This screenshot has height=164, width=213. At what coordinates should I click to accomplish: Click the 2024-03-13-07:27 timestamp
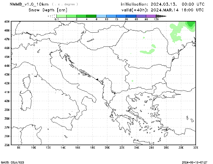tap(196, 162)
